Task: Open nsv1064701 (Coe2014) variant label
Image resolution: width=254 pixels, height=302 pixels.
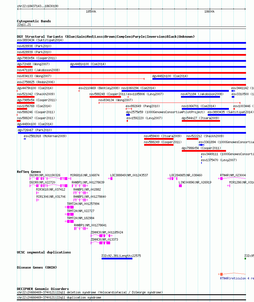Action: point(199,106)
